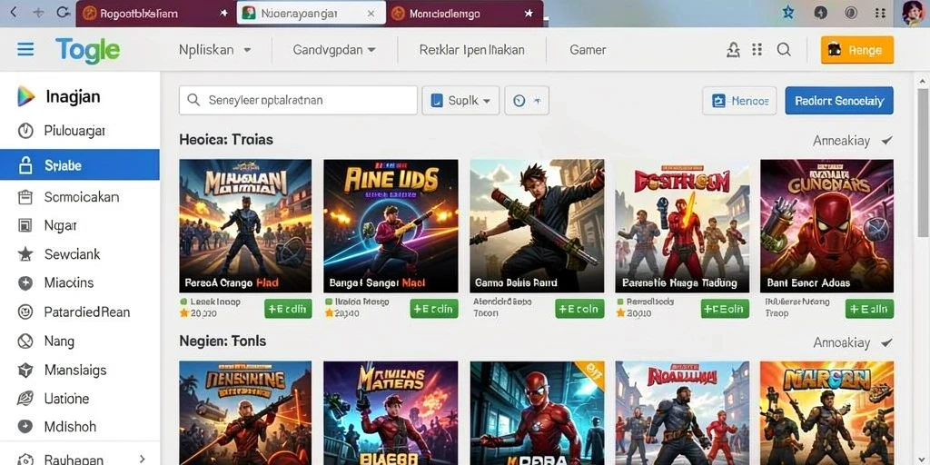Expand the Rauhapan sidebar chevron
Screen dimensions: 930x465
coord(142,459)
